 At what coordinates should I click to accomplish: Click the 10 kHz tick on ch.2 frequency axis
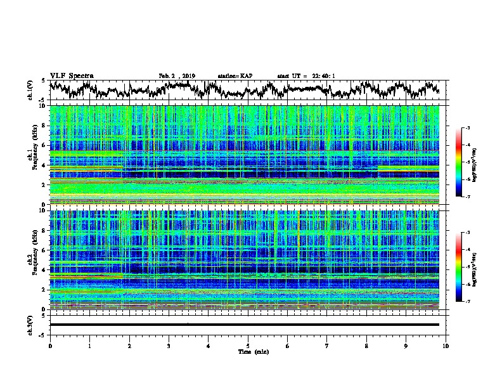(x=42, y=210)
